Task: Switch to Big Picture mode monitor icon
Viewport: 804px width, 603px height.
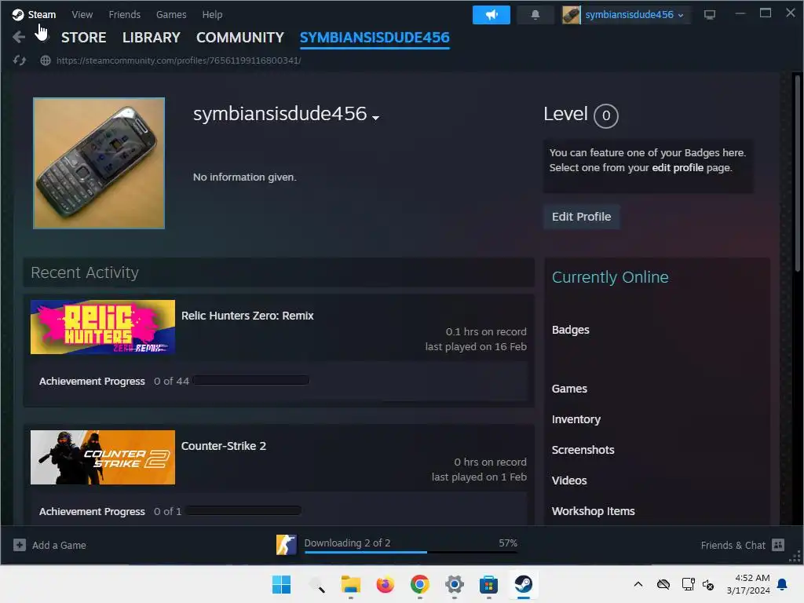Action: pyautogui.click(x=709, y=15)
